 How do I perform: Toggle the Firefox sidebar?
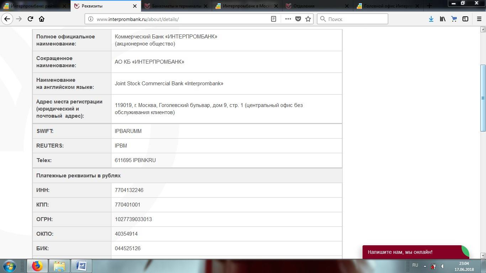pyautogui.click(x=465, y=19)
